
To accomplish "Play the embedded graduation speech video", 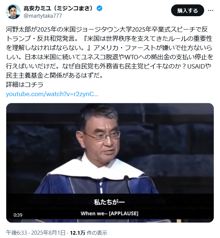I will pos(110,163).
